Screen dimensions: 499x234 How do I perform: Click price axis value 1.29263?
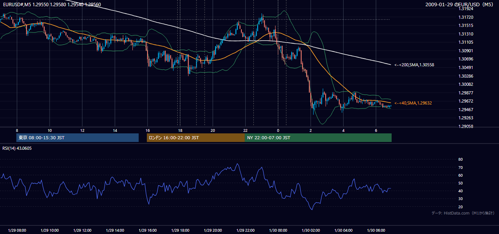click(466, 118)
